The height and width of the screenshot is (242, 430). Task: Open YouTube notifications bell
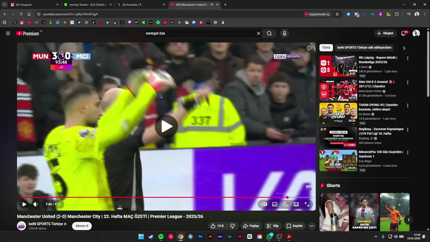click(x=403, y=33)
